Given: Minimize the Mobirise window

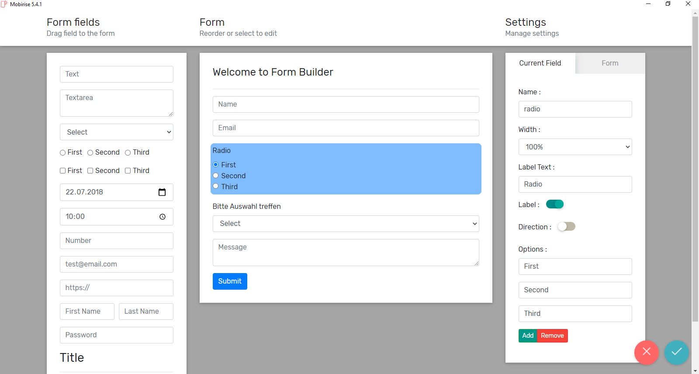Looking at the screenshot, I should tap(648, 4).
